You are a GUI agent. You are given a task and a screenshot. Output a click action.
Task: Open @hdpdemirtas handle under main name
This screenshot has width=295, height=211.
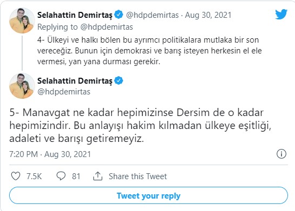[x=64, y=92]
